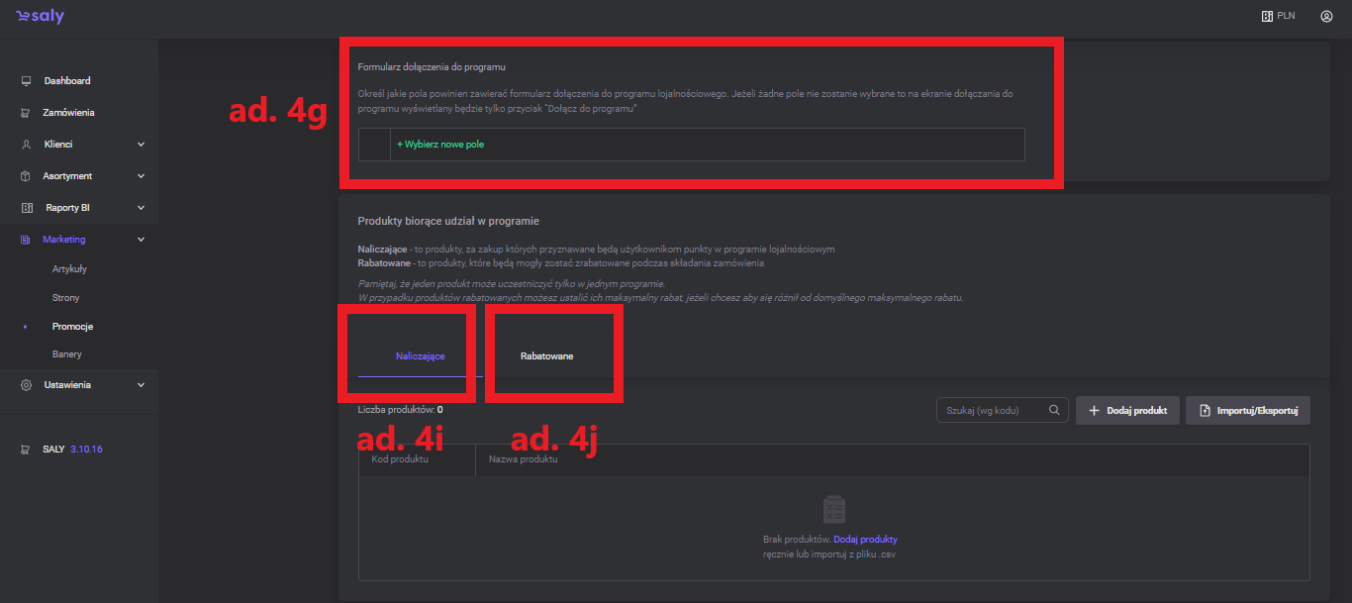
Task: Open Promocje in the sidebar
Action: coord(72,327)
